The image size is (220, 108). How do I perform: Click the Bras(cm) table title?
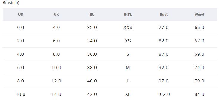click(x=11, y=3)
